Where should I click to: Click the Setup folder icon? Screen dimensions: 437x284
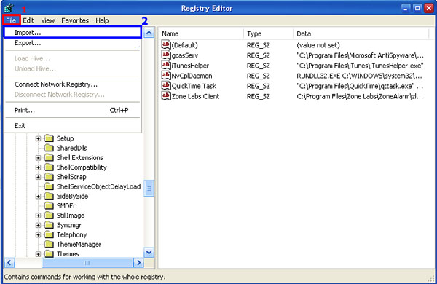pyautogui.click(x=49, y=138)
